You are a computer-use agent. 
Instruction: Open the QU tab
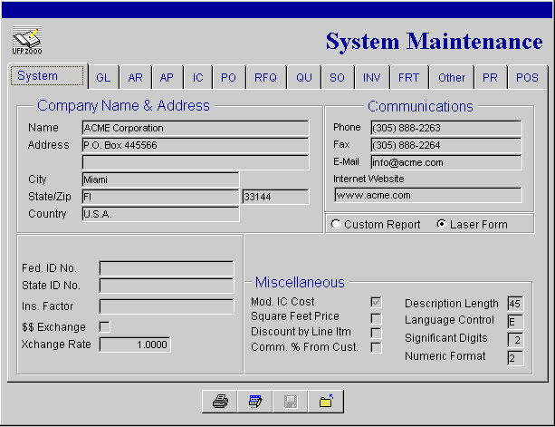pyautogui.click(x=304, y=78)
